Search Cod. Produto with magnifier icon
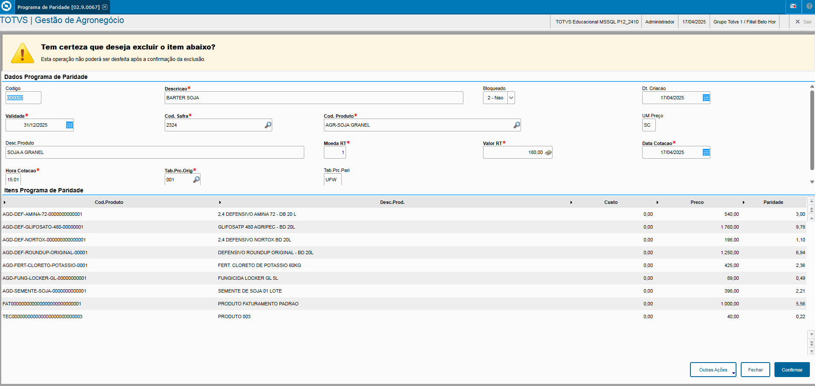Screen dimensions: 815x386 pos(516,125)
